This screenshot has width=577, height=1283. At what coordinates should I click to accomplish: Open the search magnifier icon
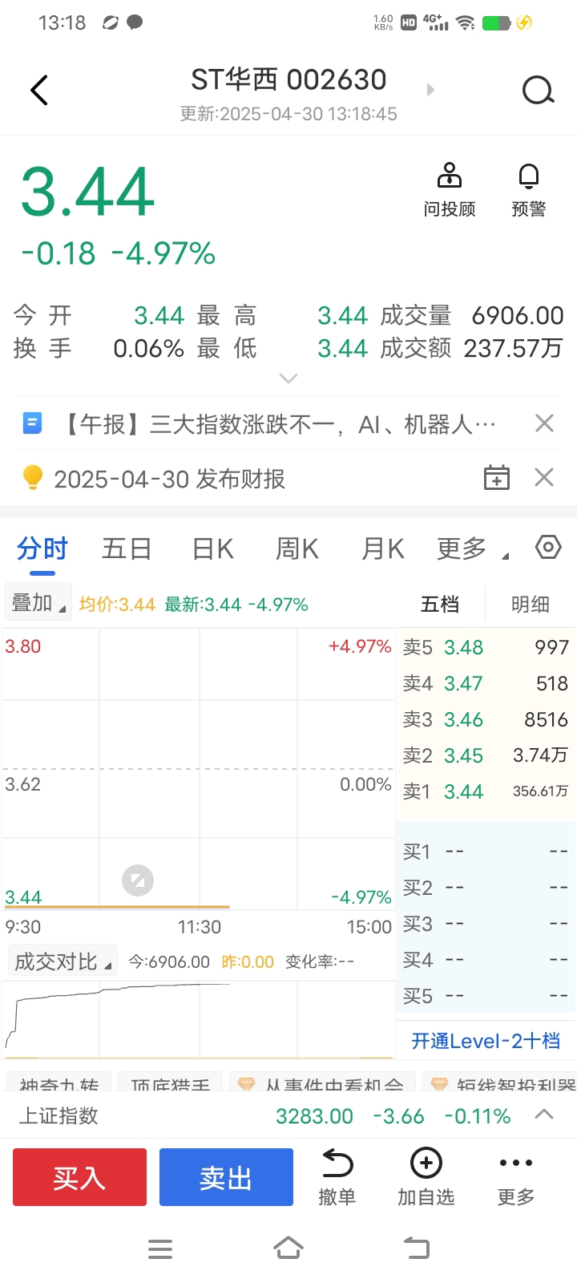click(x=538, y=90)
